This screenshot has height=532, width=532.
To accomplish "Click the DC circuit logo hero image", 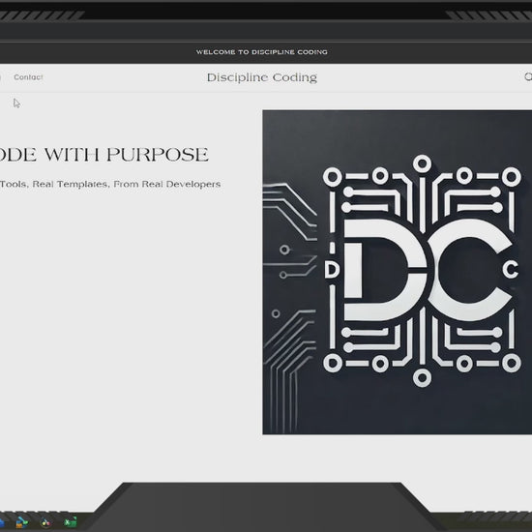I will pyautogui.click(x=397, y=272).
